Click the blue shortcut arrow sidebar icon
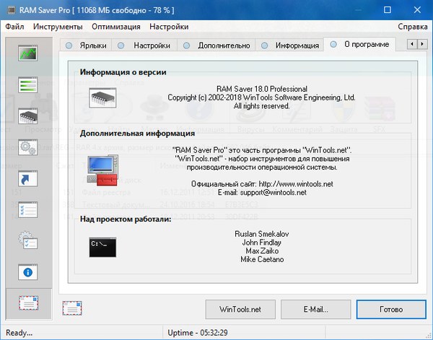This screenshot has width=433, height=340. pos(28,178)
